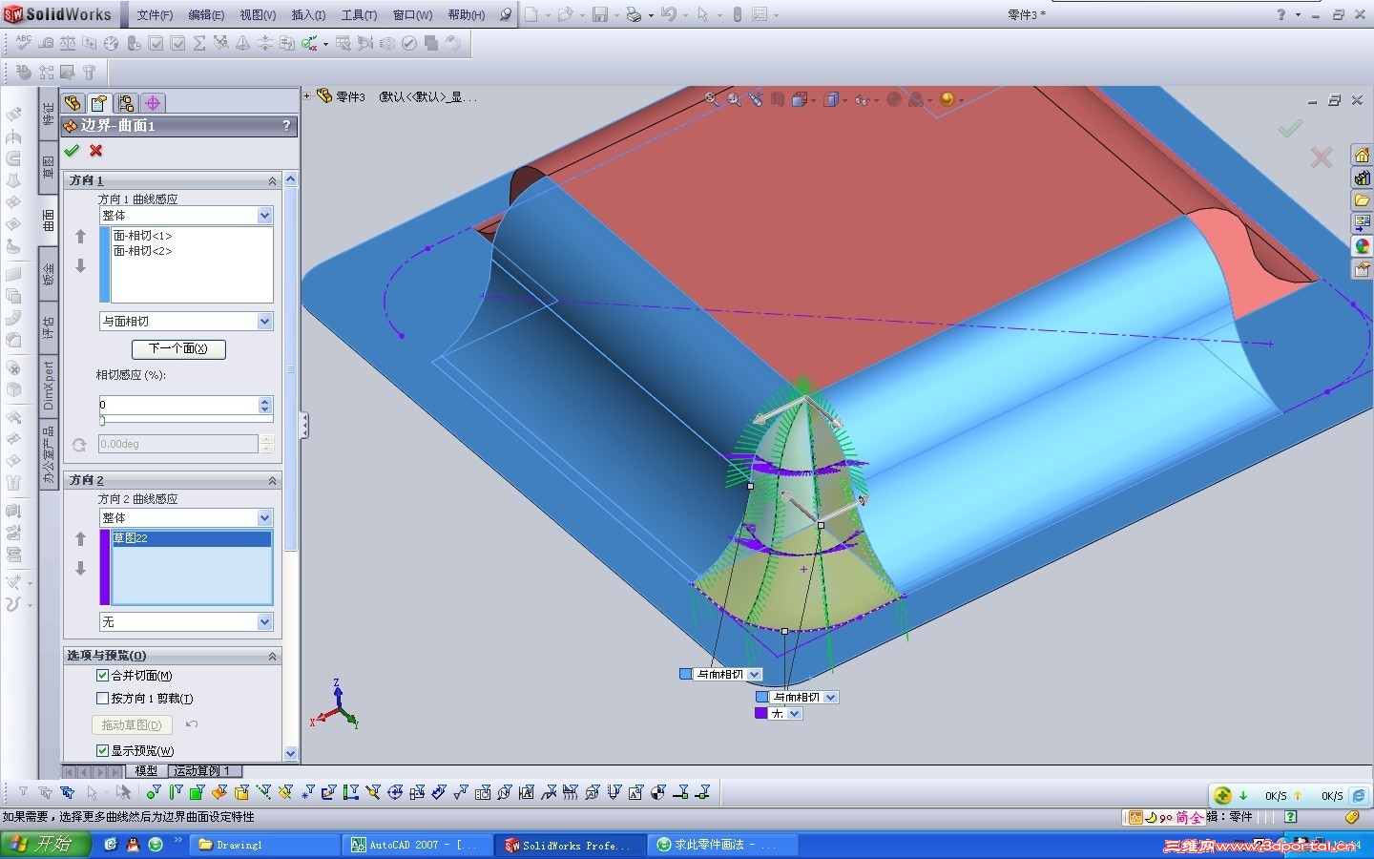Open the 求此零件画法 taskbar window
Screen dimensions: 1374x859
(721, 845)
